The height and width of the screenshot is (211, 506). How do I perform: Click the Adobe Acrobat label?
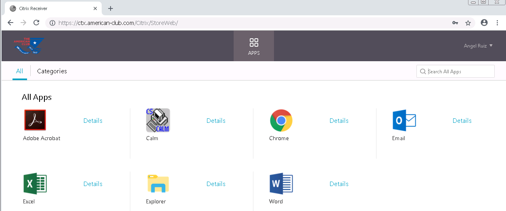(42, 138)
